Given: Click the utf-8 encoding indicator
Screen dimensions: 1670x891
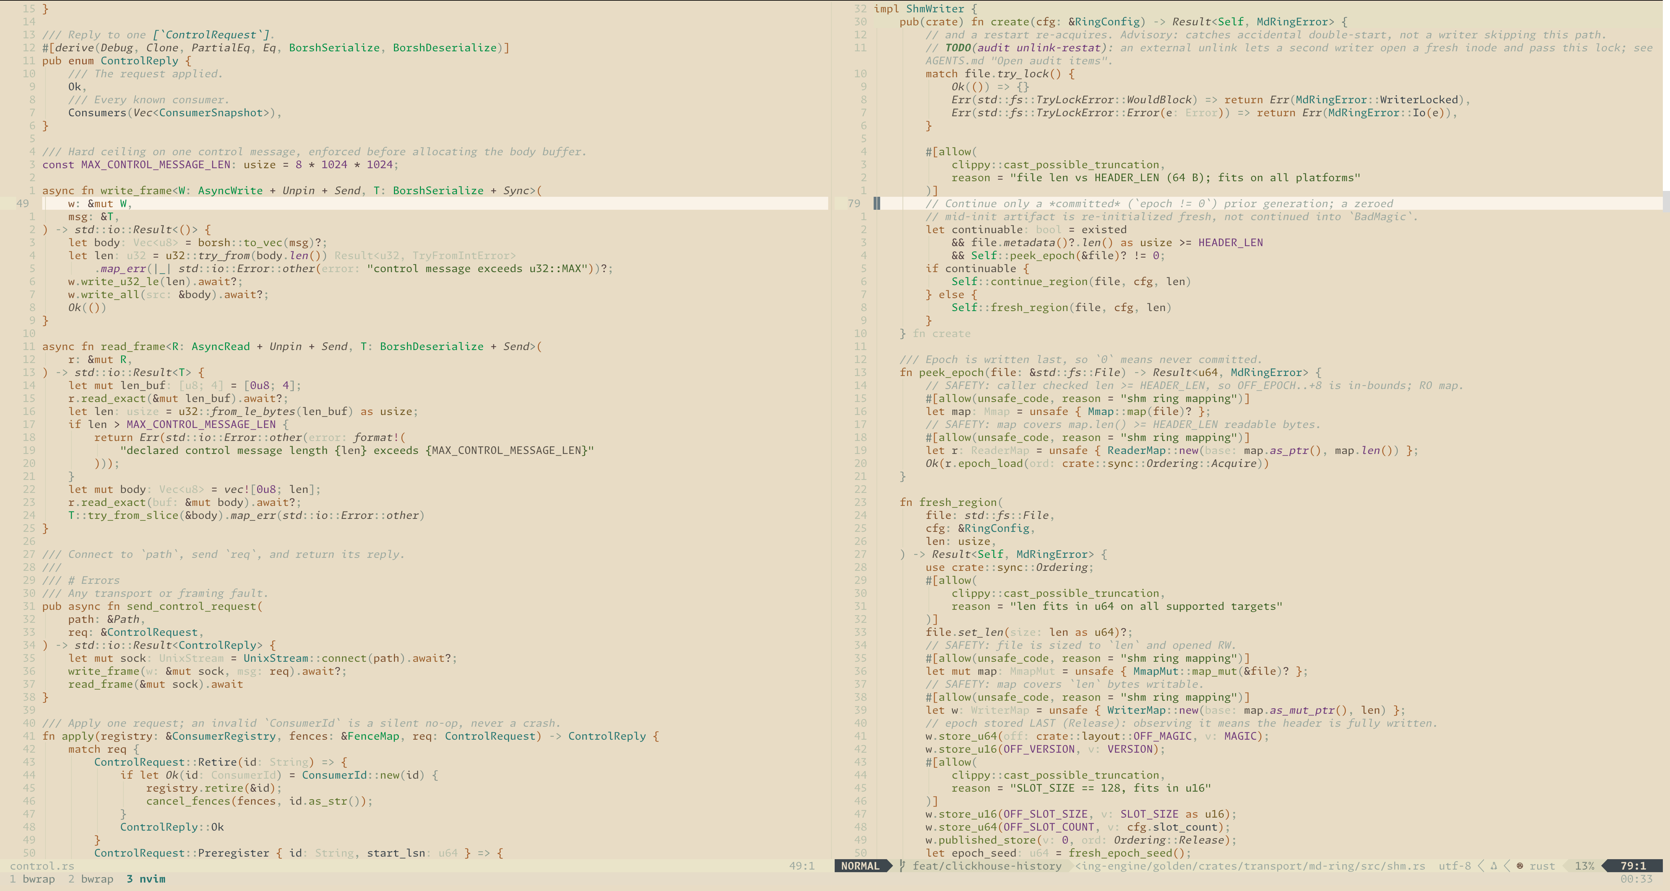Looking at the screenshot, I should (x=1455, y=866).
